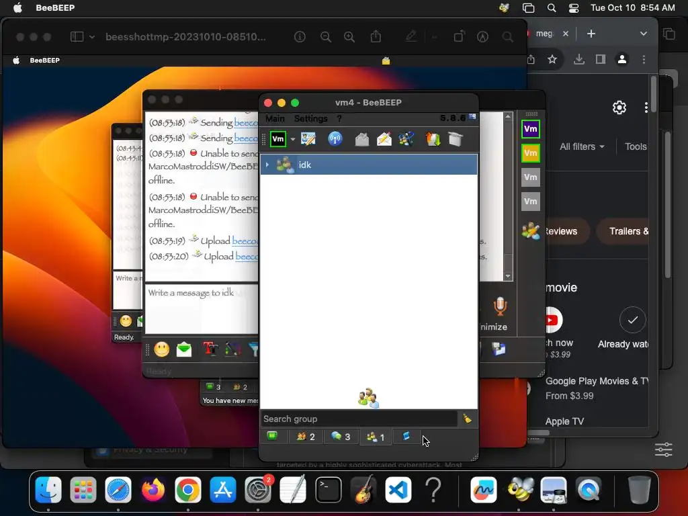The image size is (688, 516).
Task: Open the Upload beeco link at 08:53:20
Action: pos(247,256)
